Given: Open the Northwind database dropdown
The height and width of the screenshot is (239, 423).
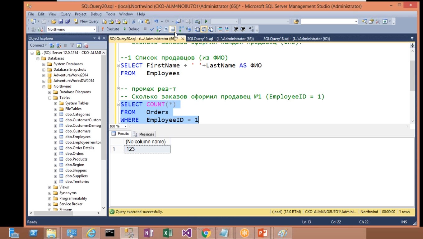Looking at the screenshot, I should [x=94, y=29].
